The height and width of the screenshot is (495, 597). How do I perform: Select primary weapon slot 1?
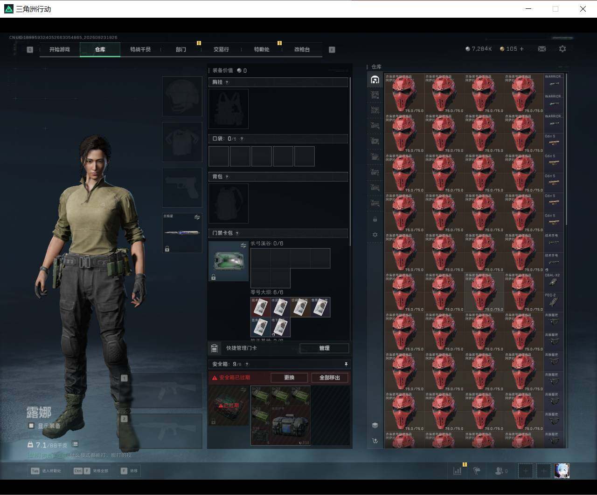point(161,391)
